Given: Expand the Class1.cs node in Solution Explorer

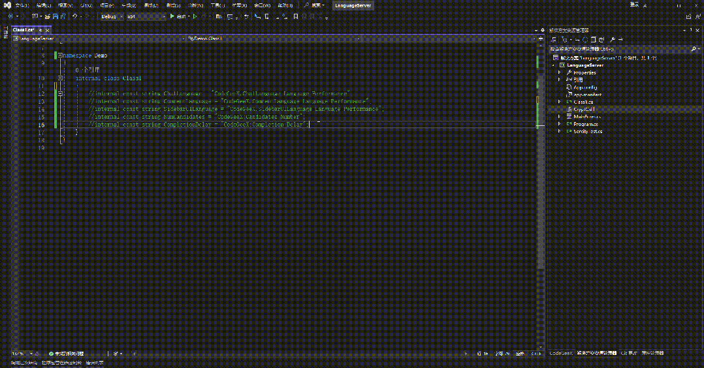Looking at the screenshot, I should pyautogui.click(x=560, y=102).
